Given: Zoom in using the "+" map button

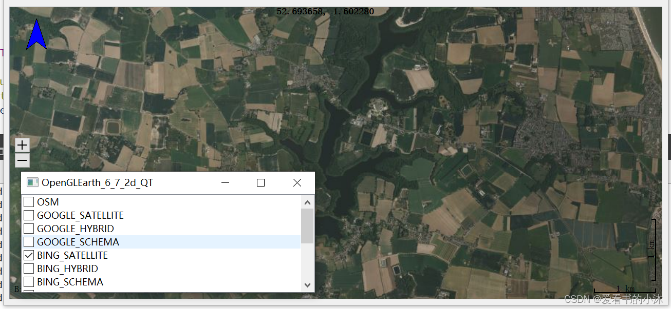Looking at the screenshot, I should [x=22, y=145].
